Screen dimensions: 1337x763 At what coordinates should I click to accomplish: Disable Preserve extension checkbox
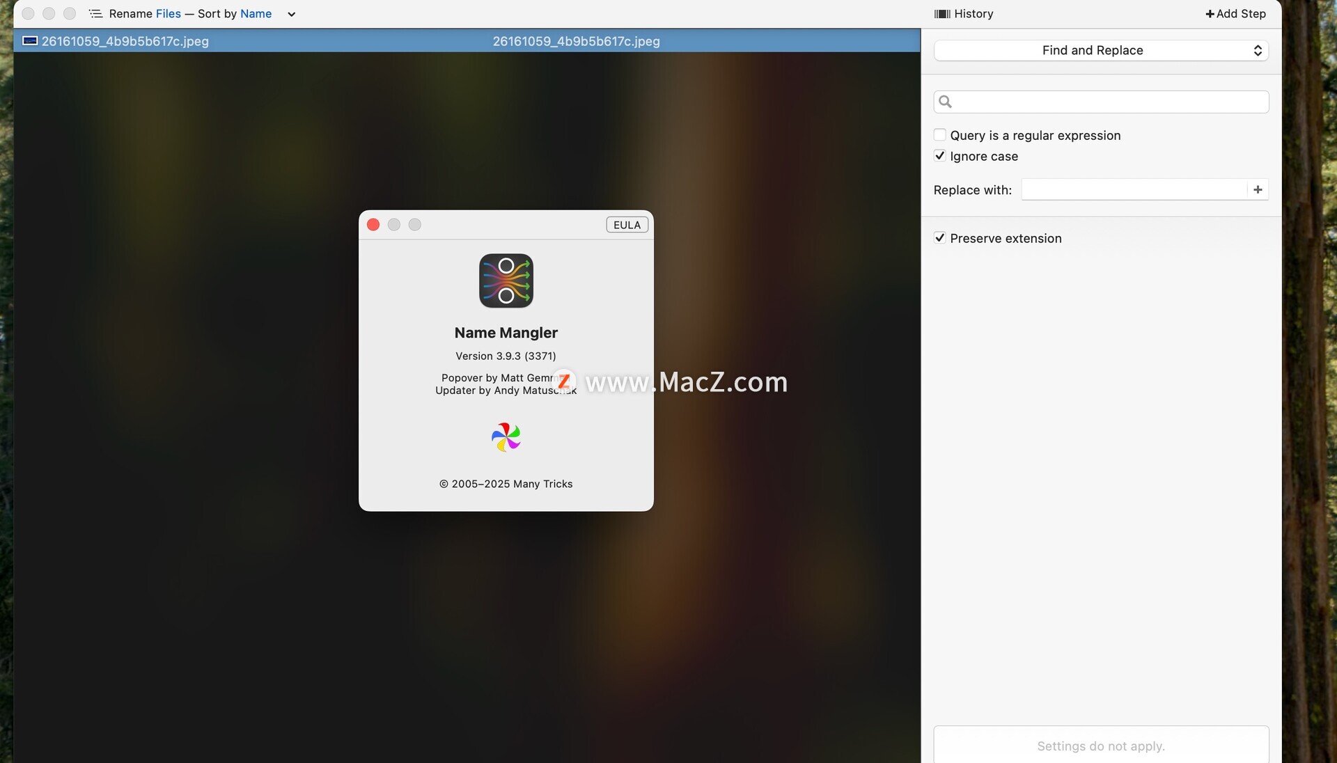coord(939,238)
